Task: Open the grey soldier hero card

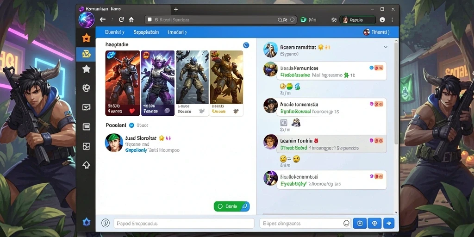Action: (192, 83)
